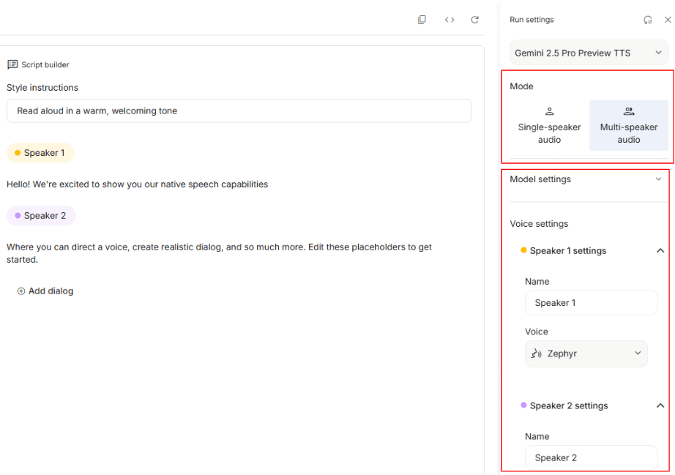Click the Speaker 2 chip in the script
Screen dimensions: 675x475
[41, 216]
